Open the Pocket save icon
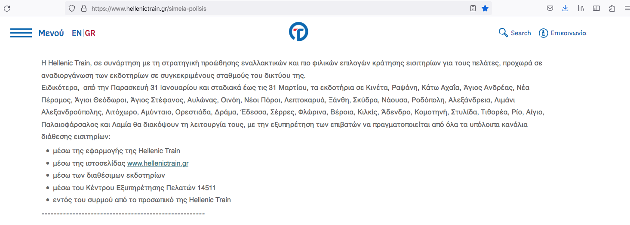Screen dimensions: 630x225 550,8
